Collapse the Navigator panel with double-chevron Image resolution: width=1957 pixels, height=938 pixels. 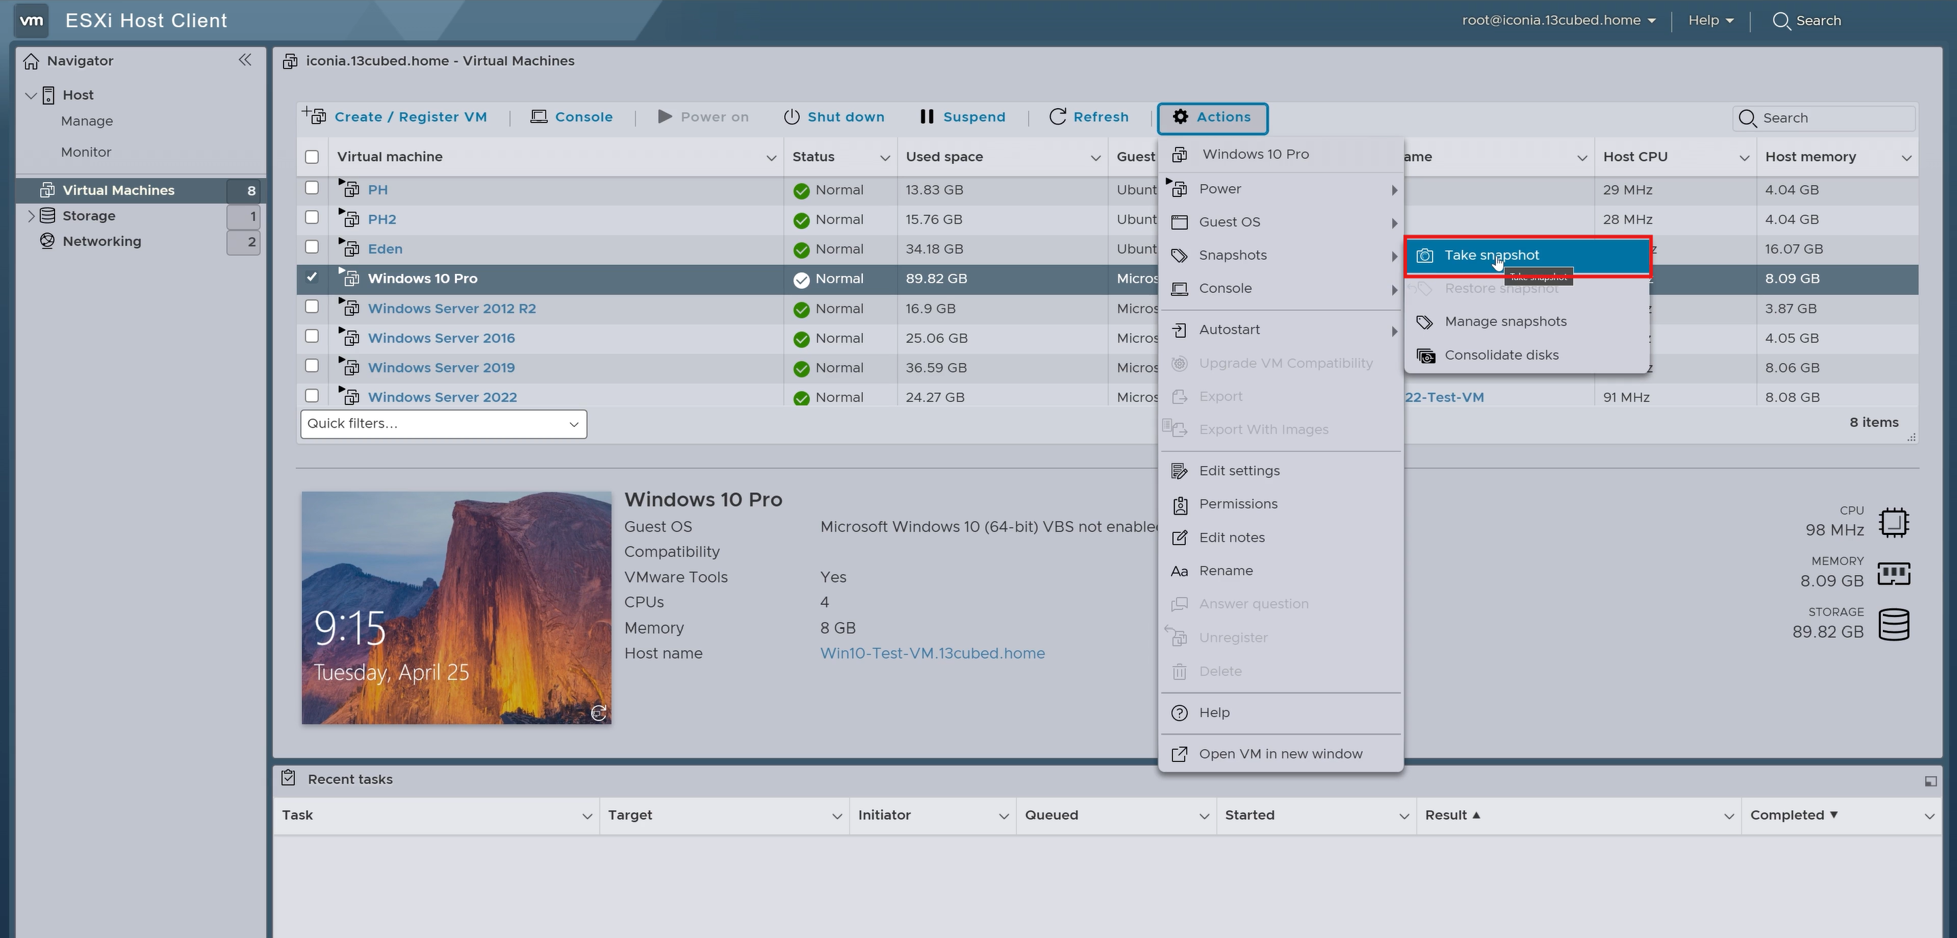tap(245, 60)
